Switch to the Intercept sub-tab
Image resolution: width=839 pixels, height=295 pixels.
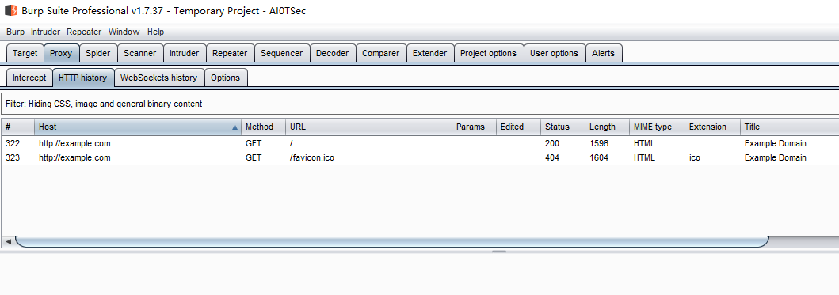click(29, 78)
